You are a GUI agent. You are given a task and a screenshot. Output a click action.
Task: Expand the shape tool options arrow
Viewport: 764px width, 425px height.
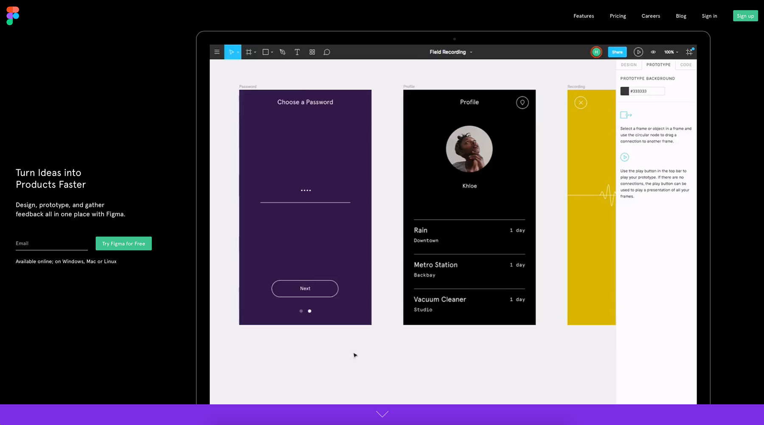[x=272, y=52]
